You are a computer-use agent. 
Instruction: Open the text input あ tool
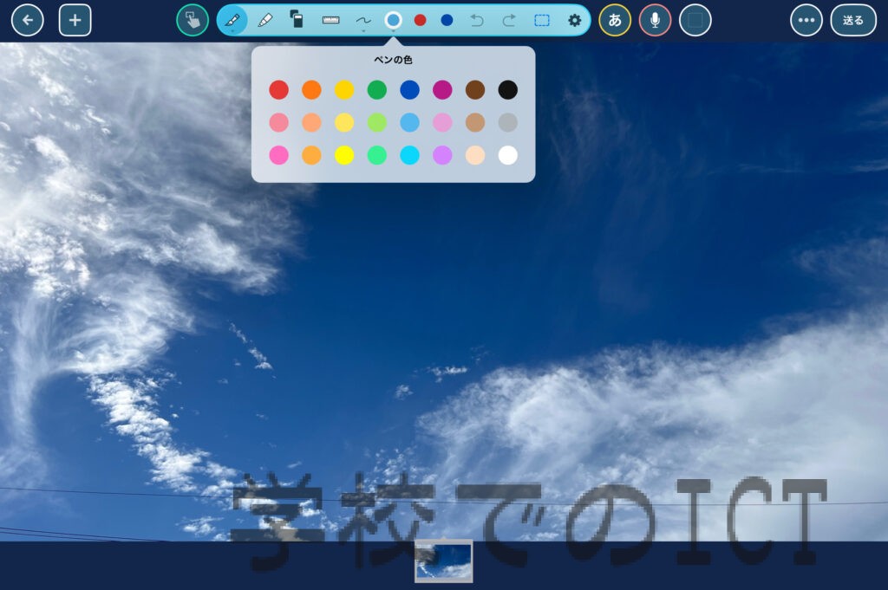pyautogui.click(x=615, y=20)
